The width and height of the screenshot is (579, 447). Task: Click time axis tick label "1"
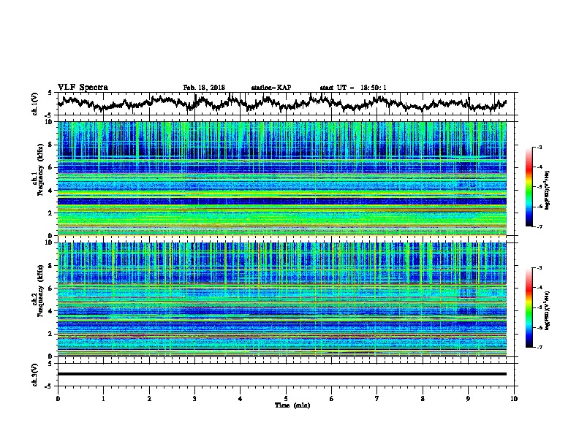pos(103,399)
